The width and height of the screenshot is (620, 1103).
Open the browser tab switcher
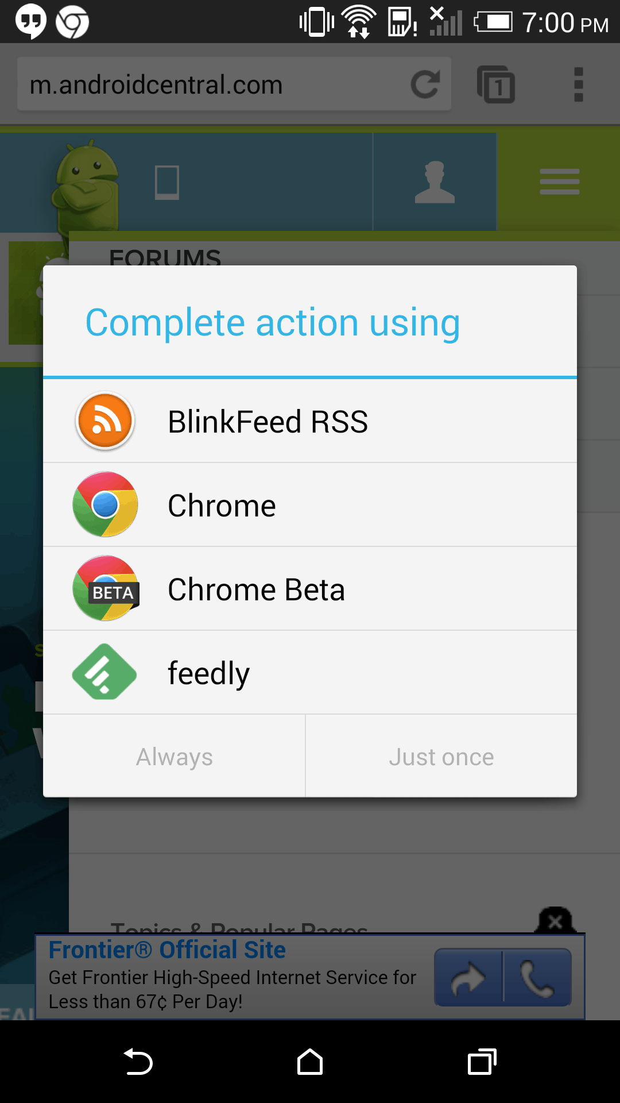(x=496, y=85)
